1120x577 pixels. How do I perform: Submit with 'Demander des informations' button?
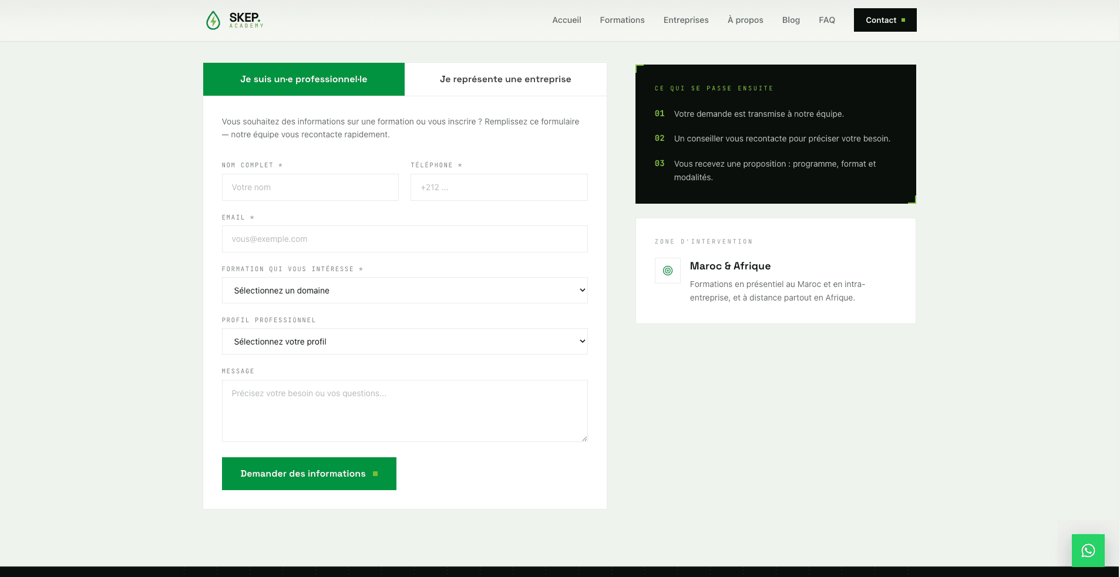pos(309,474)
